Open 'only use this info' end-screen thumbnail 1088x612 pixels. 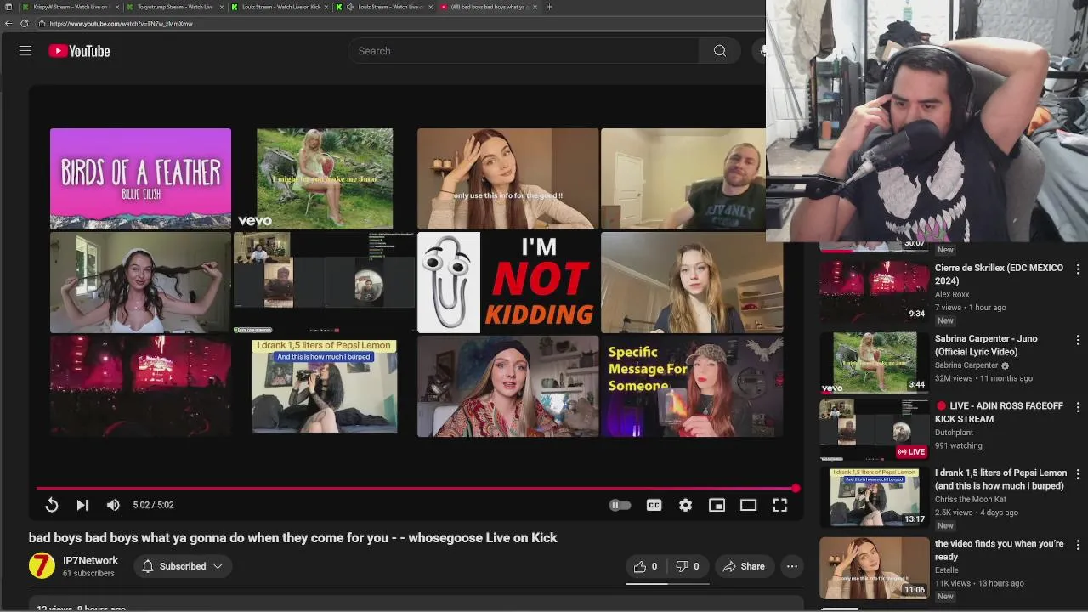(x=507, y=178)
